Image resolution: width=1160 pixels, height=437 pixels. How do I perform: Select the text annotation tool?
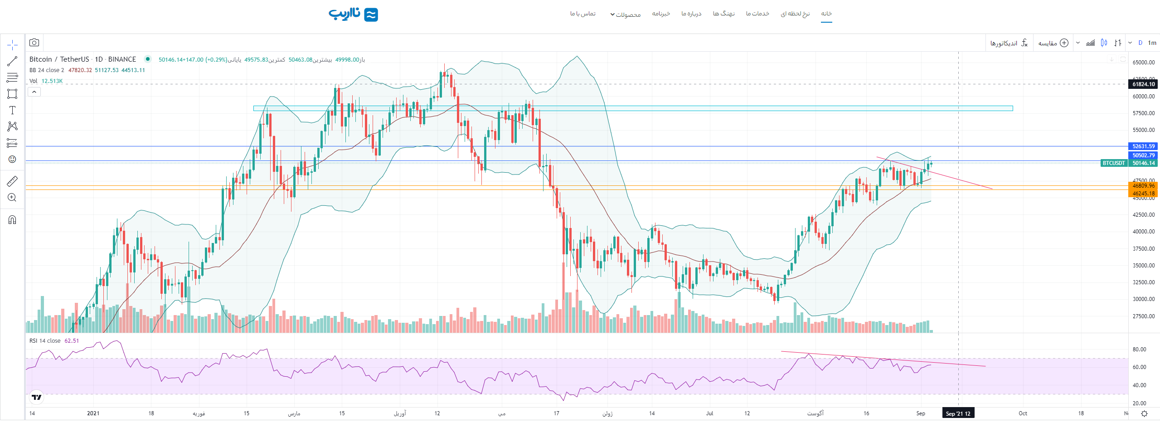12,110
